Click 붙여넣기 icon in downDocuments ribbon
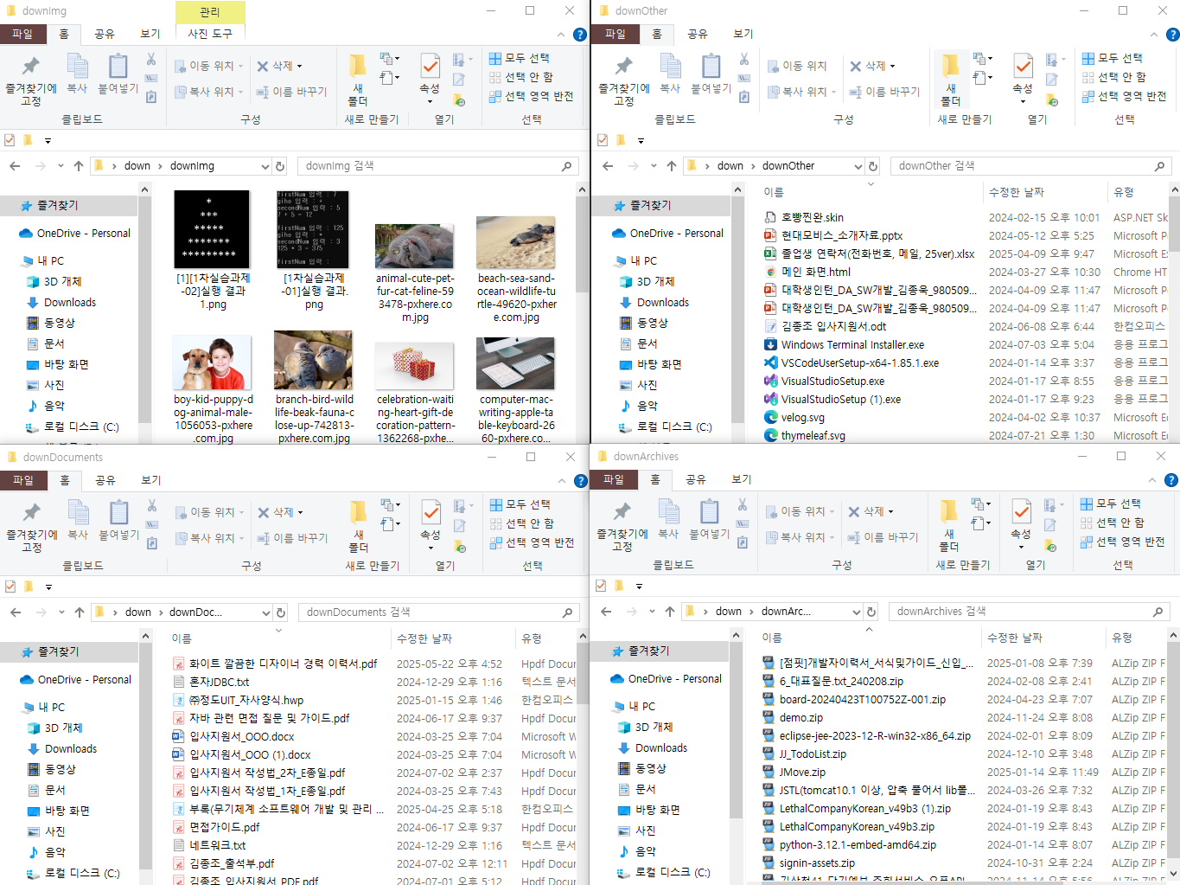The width and height of the screenshot is (1180, 885). [119, 513]
